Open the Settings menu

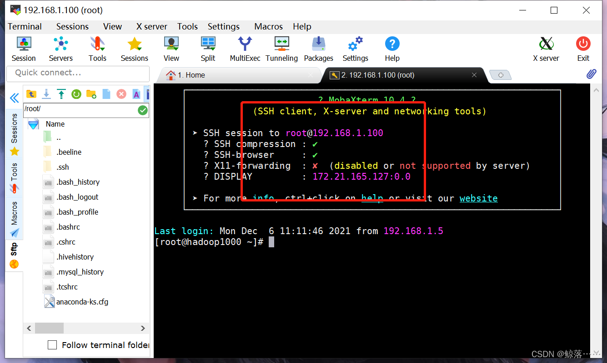(x=223, y=26)
